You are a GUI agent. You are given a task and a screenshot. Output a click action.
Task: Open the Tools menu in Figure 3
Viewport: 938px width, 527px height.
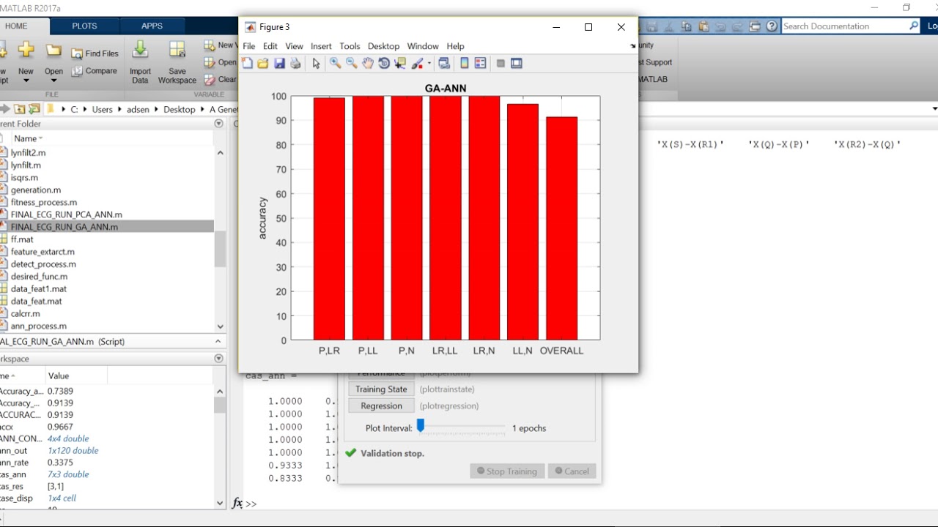[350, 46]
